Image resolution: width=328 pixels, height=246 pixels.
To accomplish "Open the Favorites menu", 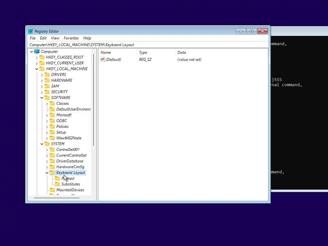I will click(71, 38).
